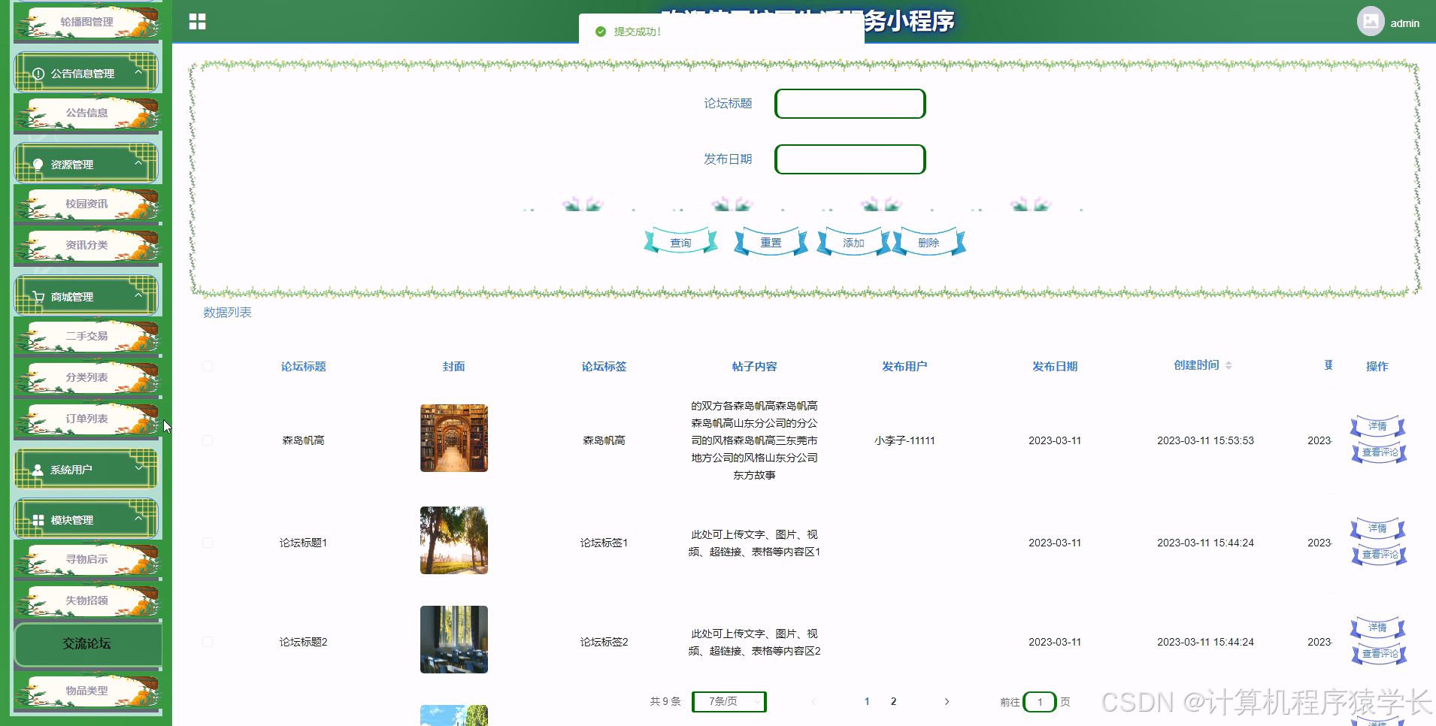Image resolution: width=1436 pixels, height=726 pixels.
Task: Check the 论坛标题2 row checkbox
Action: [x=208, y=642]
